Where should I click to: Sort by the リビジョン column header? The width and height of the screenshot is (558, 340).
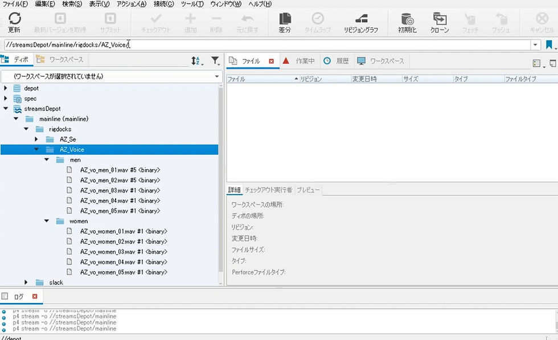tap(325, 79)
